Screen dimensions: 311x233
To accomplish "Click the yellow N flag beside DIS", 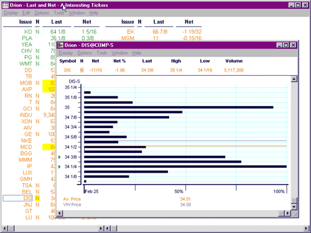I will pos(37,198).
